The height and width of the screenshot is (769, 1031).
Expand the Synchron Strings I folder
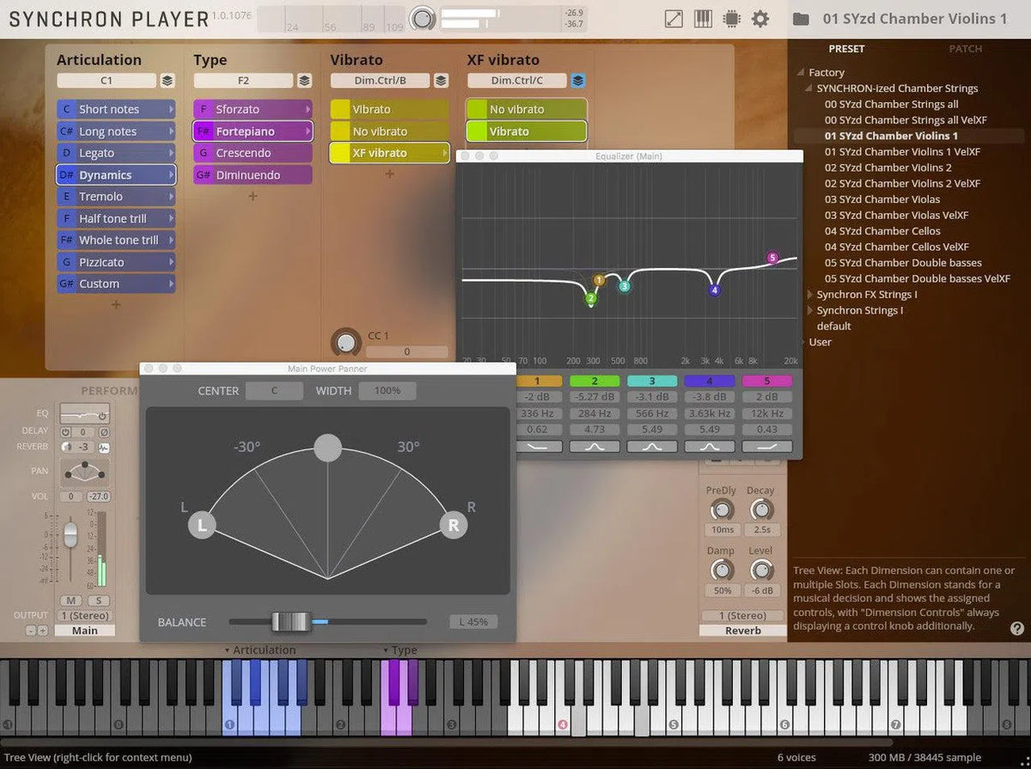point(809,311)
